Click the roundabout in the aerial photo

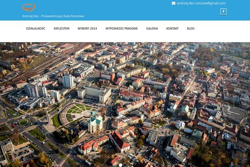point(24,122)
